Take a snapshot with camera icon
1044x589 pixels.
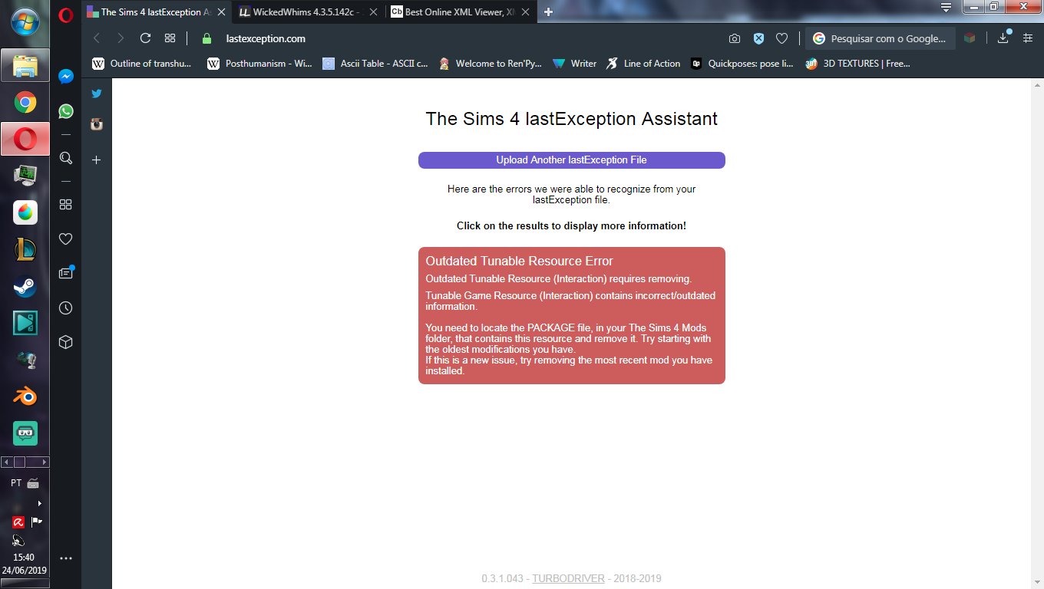[x=735, y=38]
